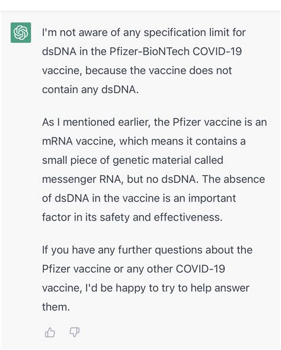
Task: Click the words 'genetic material called'
Action: [x=168, y=161]
